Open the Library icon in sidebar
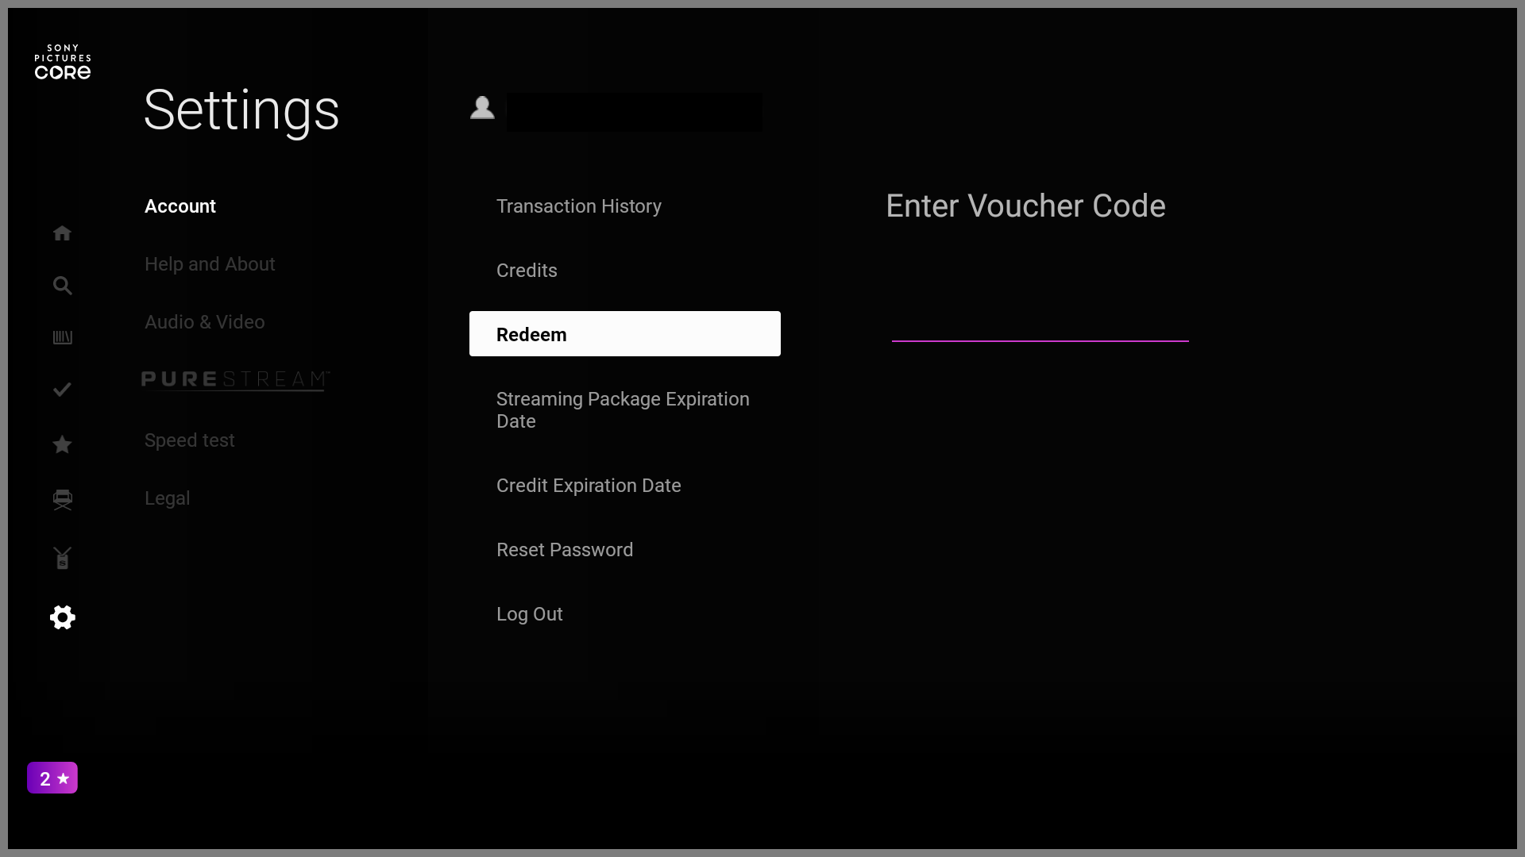1525x857 pixels. coord(62,338)
